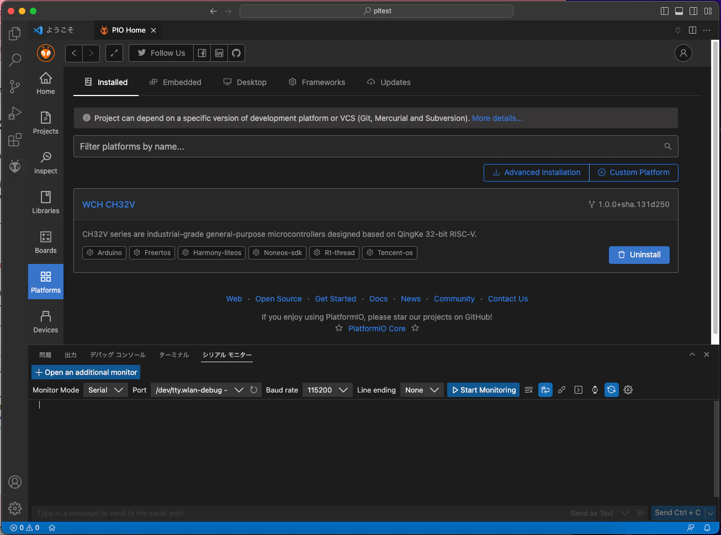Open PIO Home page icon
Viewport: 721px width, 535px height.
coord(46,83)
